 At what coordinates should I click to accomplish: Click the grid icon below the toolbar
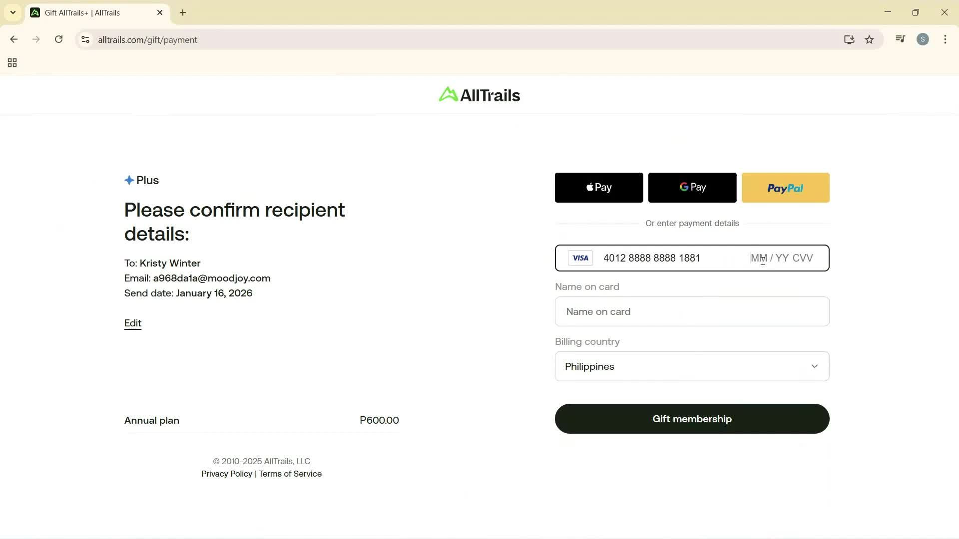(12, 62)
